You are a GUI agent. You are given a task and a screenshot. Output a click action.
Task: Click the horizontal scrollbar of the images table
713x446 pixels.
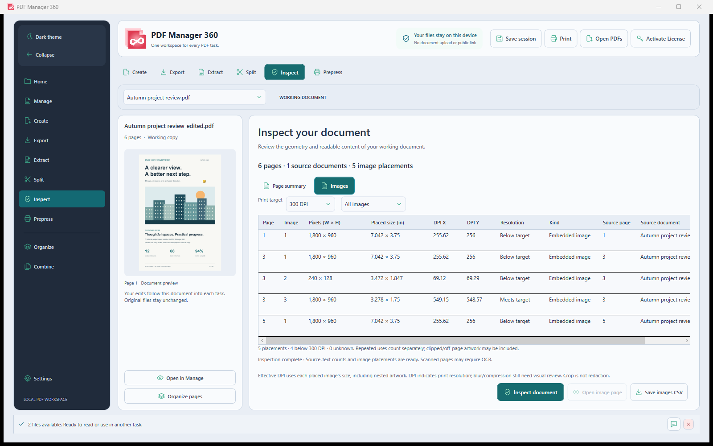pyautogui.click(x=455, y=341)
